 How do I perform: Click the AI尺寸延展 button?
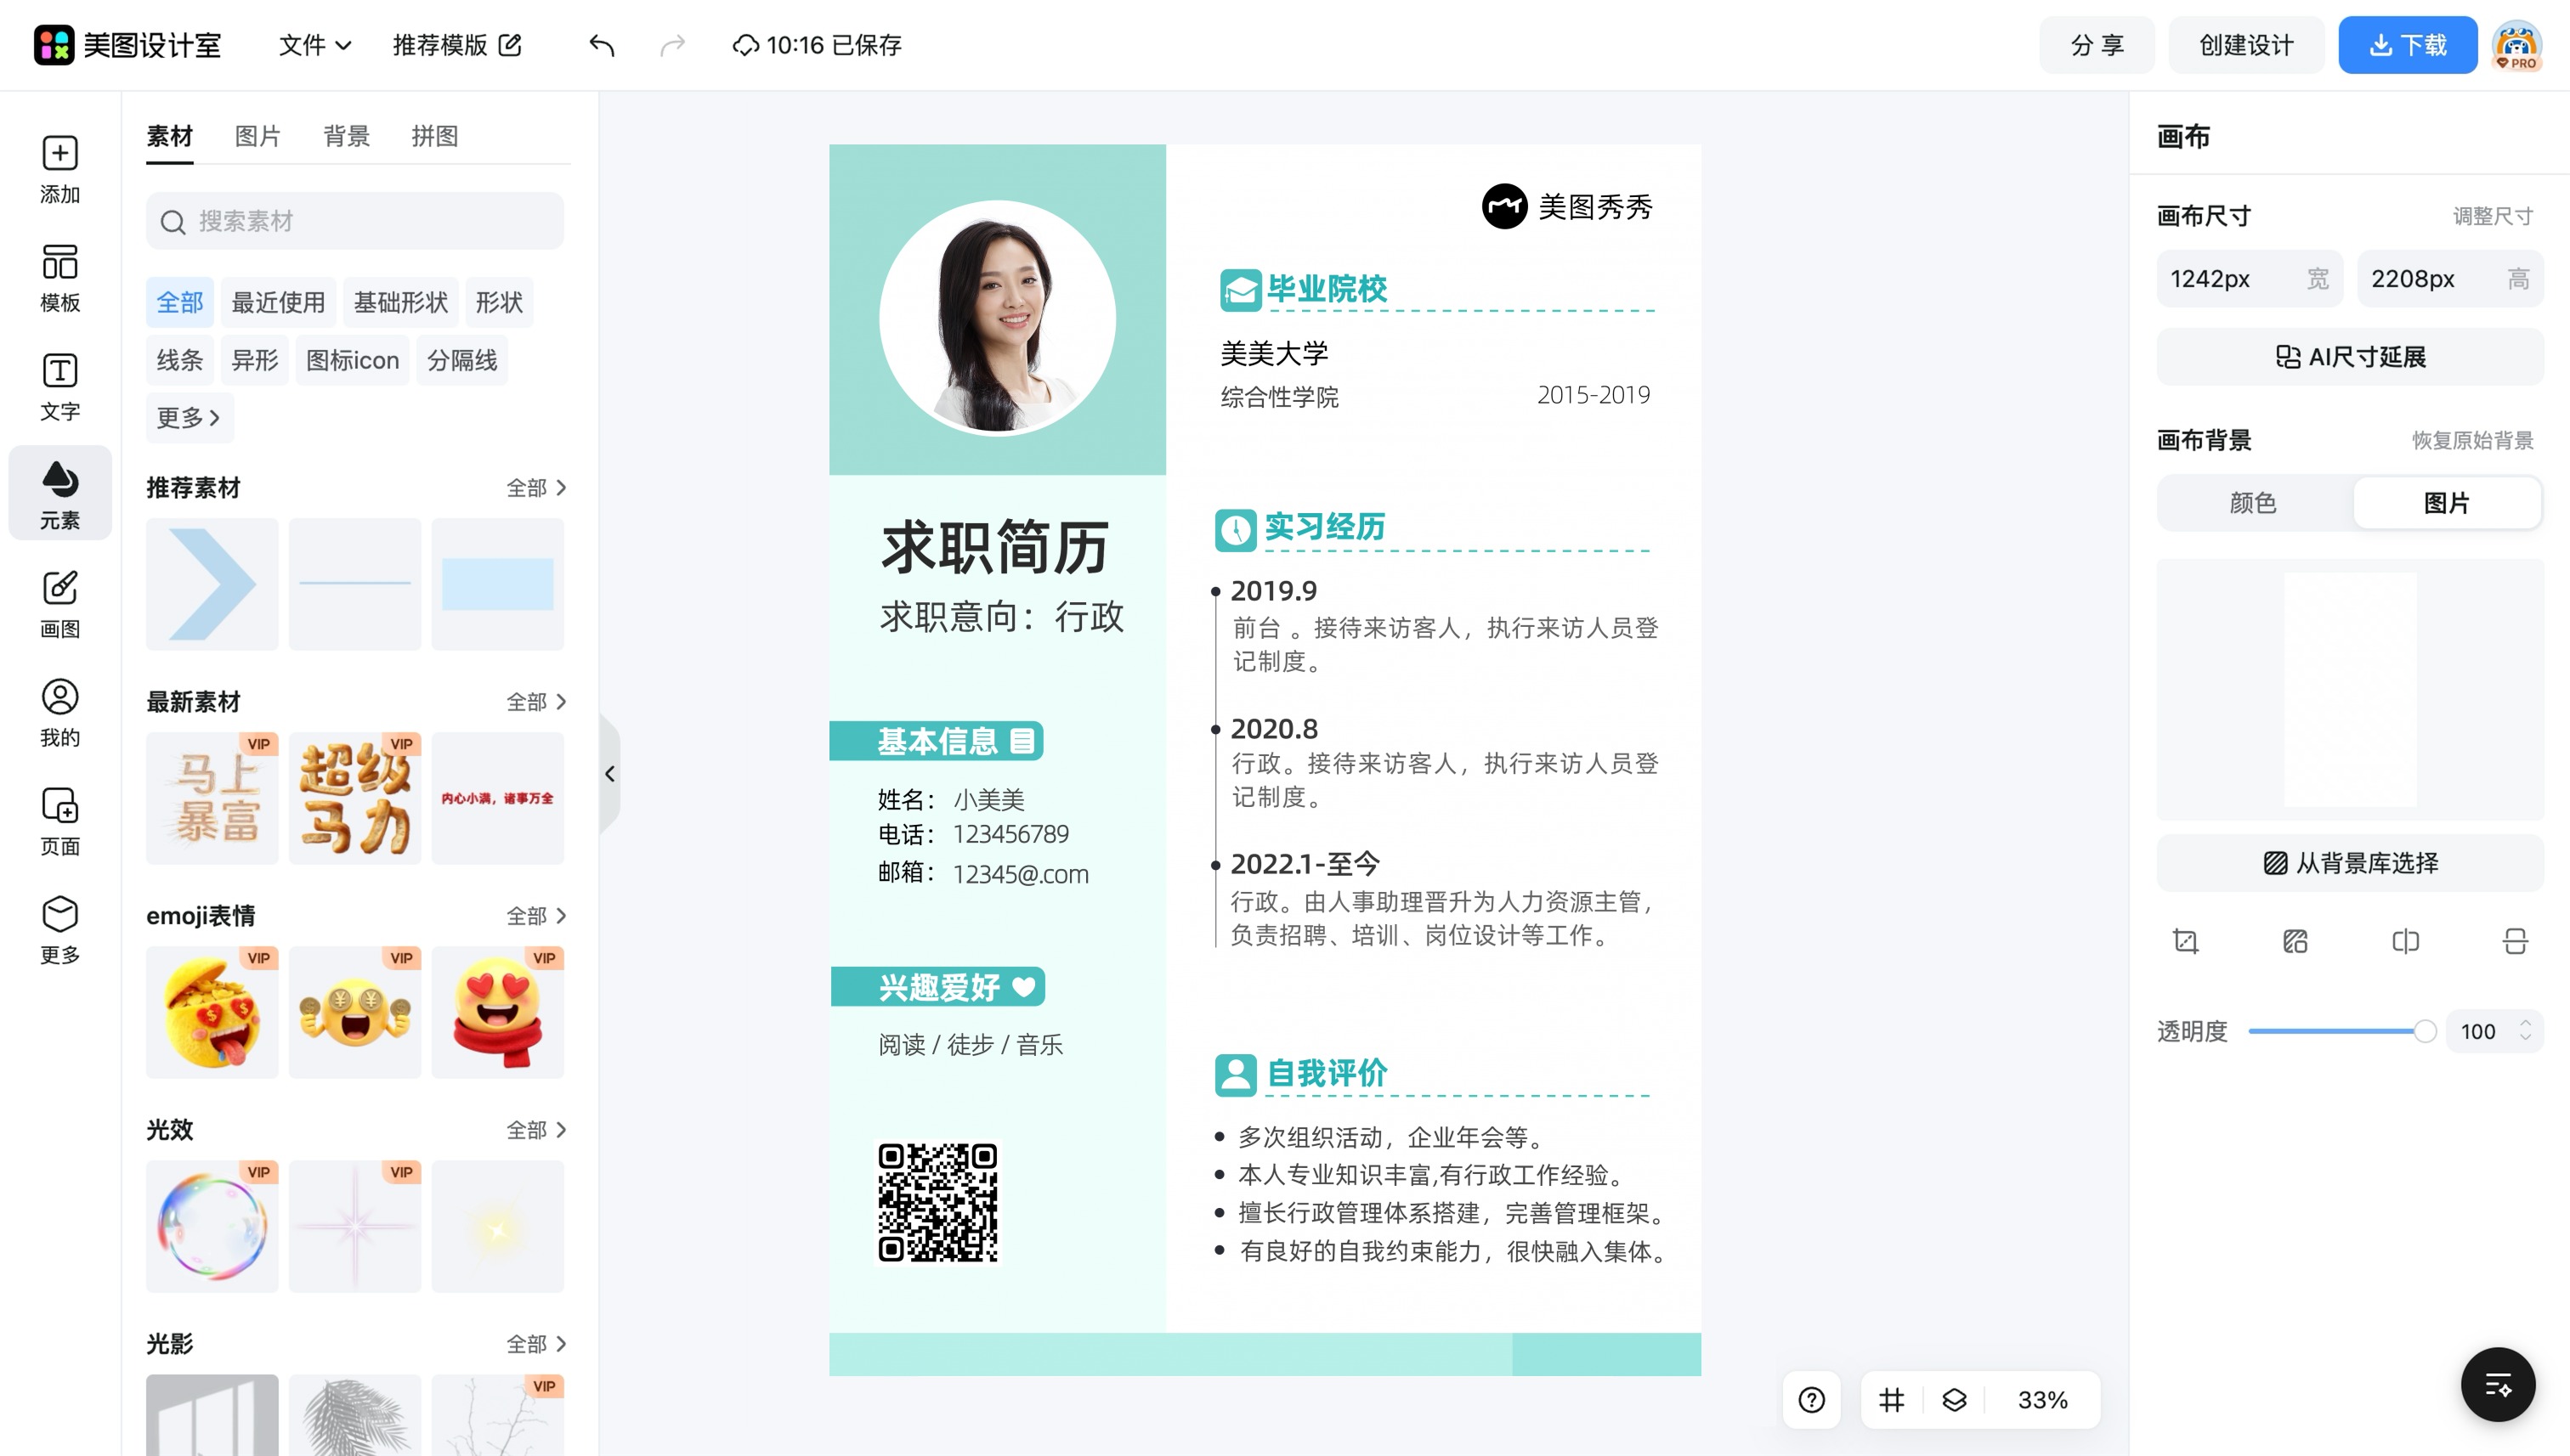click(2350, 357)
